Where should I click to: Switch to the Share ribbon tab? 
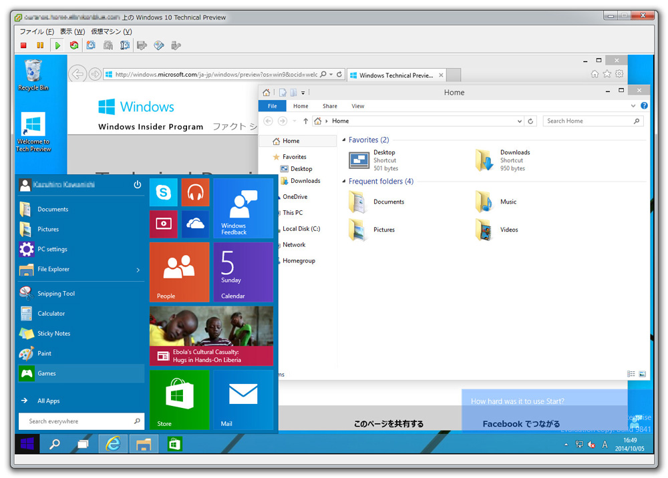(330, 106)
